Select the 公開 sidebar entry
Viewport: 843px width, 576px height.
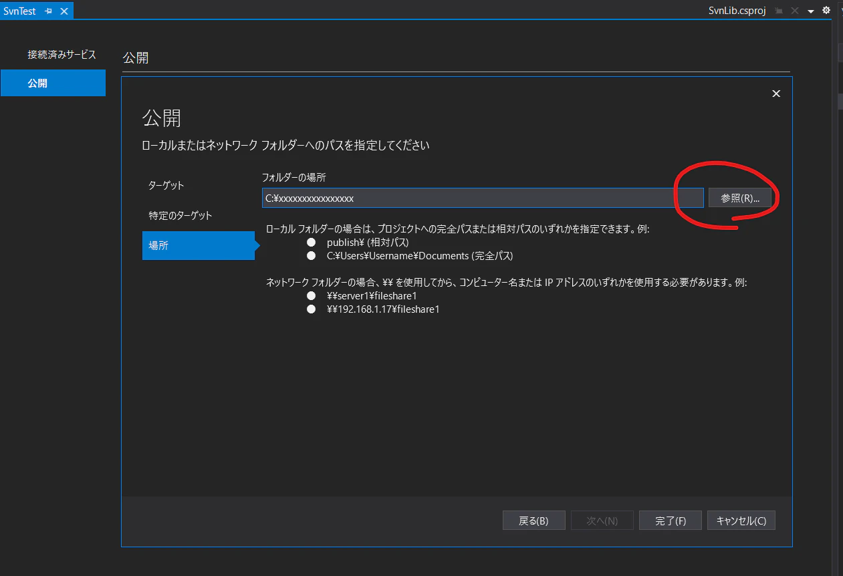coord(53,82)
